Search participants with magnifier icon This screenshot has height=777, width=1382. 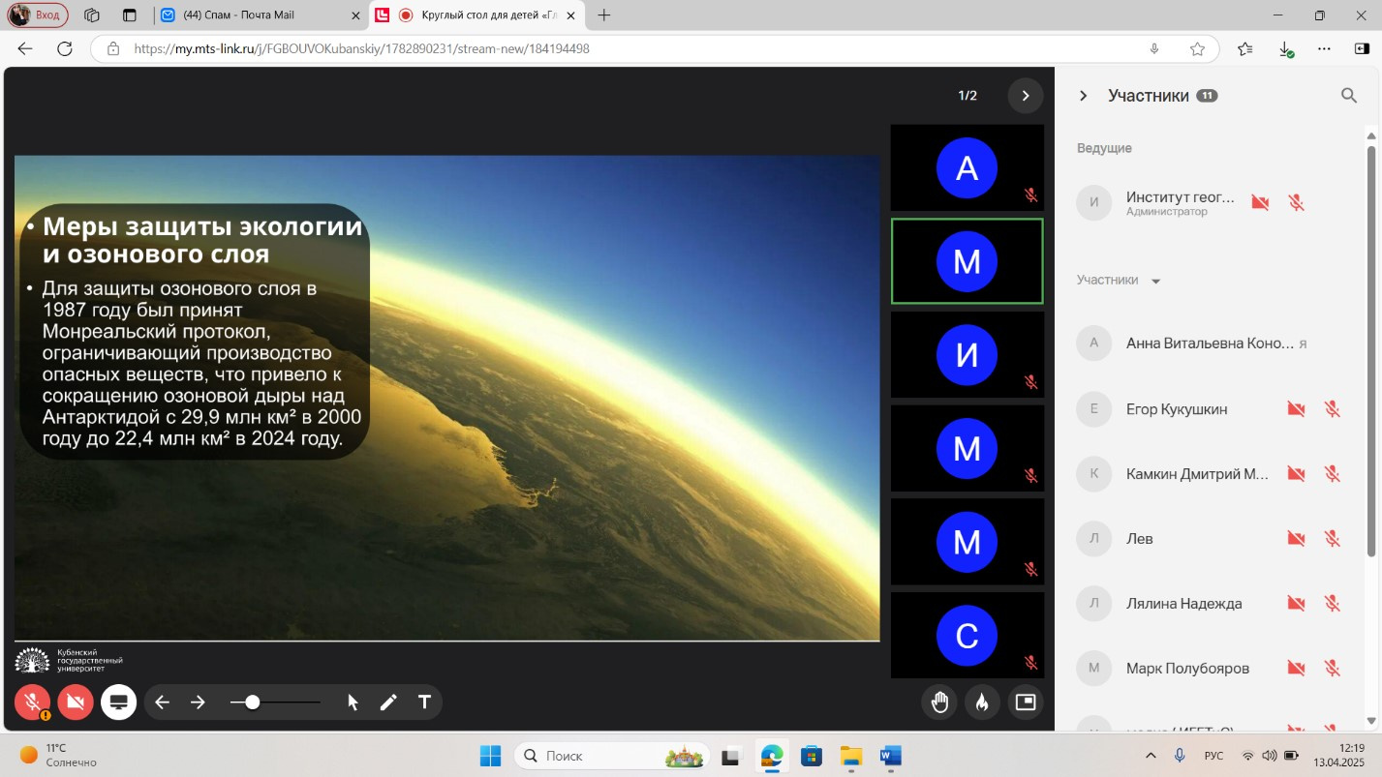[x=1348, y=95]
